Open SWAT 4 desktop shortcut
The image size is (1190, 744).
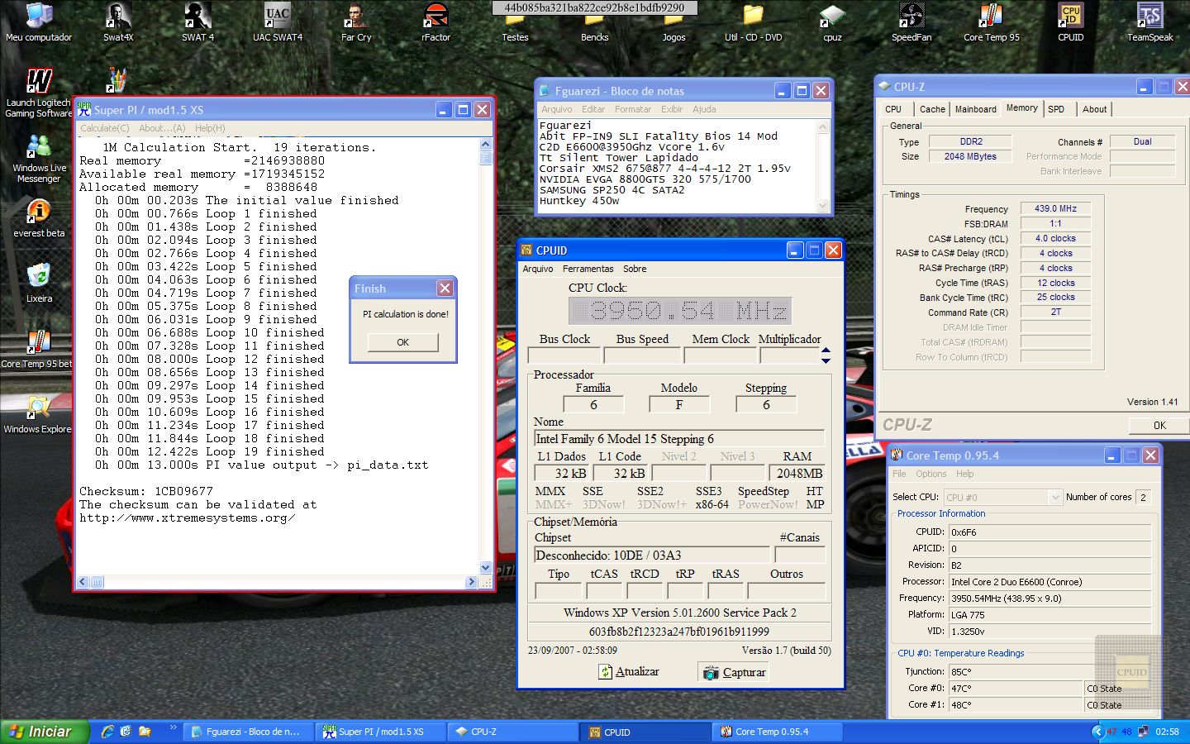tap(198, 22)
